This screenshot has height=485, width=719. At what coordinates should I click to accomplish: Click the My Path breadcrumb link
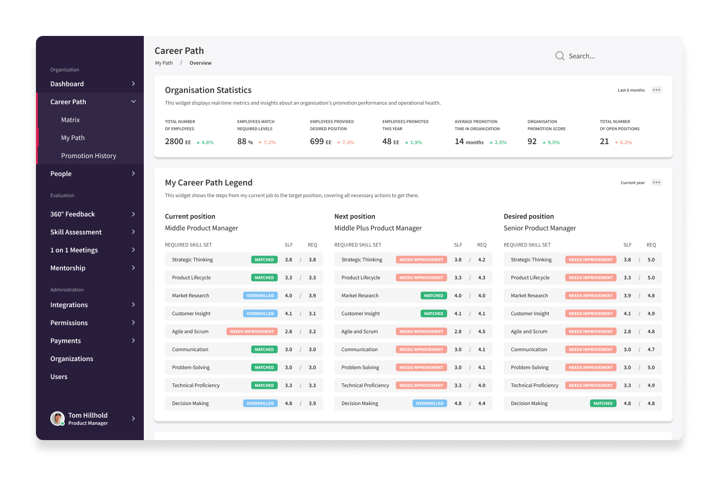(164, 63)
